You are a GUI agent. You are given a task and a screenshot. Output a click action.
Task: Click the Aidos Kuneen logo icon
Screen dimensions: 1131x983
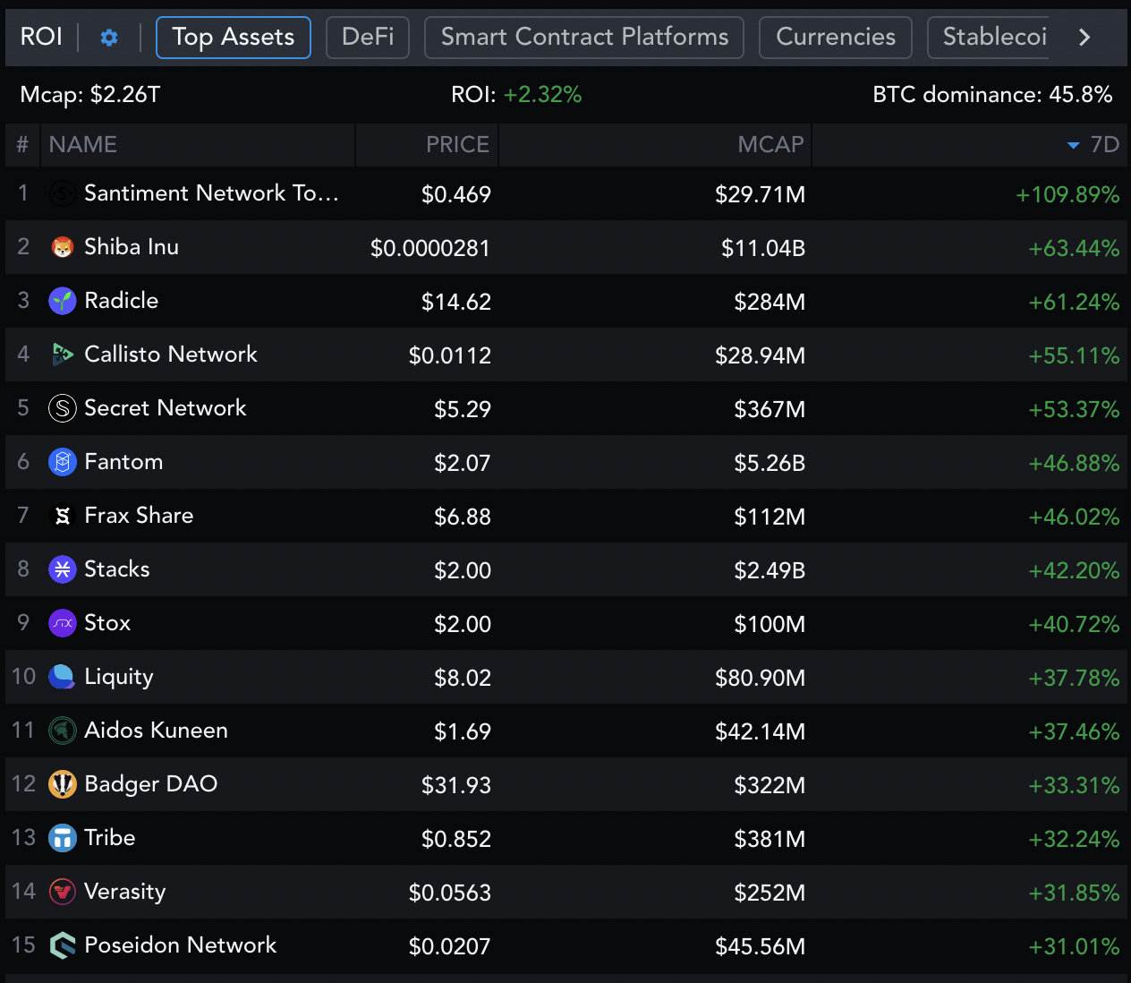click(x=62, y=731)
